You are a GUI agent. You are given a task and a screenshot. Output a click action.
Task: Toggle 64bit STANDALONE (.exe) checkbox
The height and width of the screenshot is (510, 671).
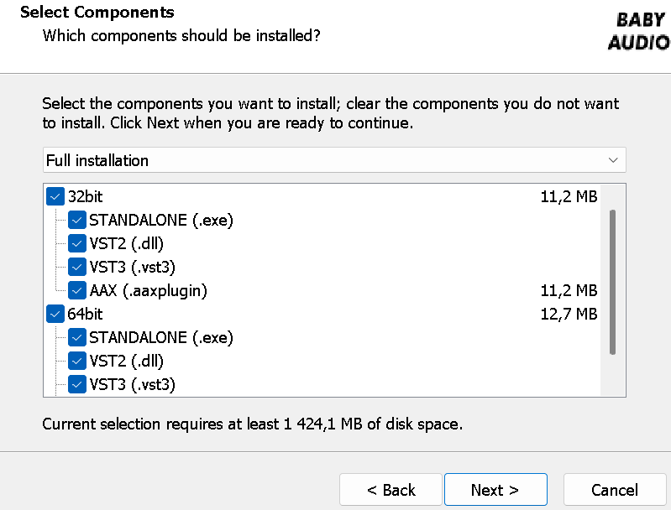click(x=76, y=338)
